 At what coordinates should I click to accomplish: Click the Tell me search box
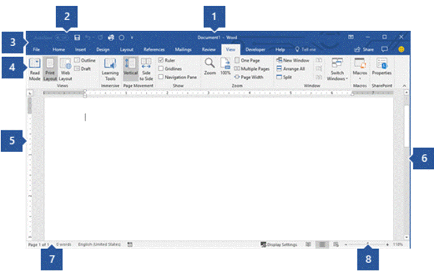pyautogui.click(x=306, y=50)
